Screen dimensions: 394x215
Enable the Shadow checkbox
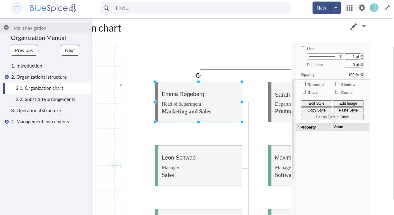click(x=337, y=84)
